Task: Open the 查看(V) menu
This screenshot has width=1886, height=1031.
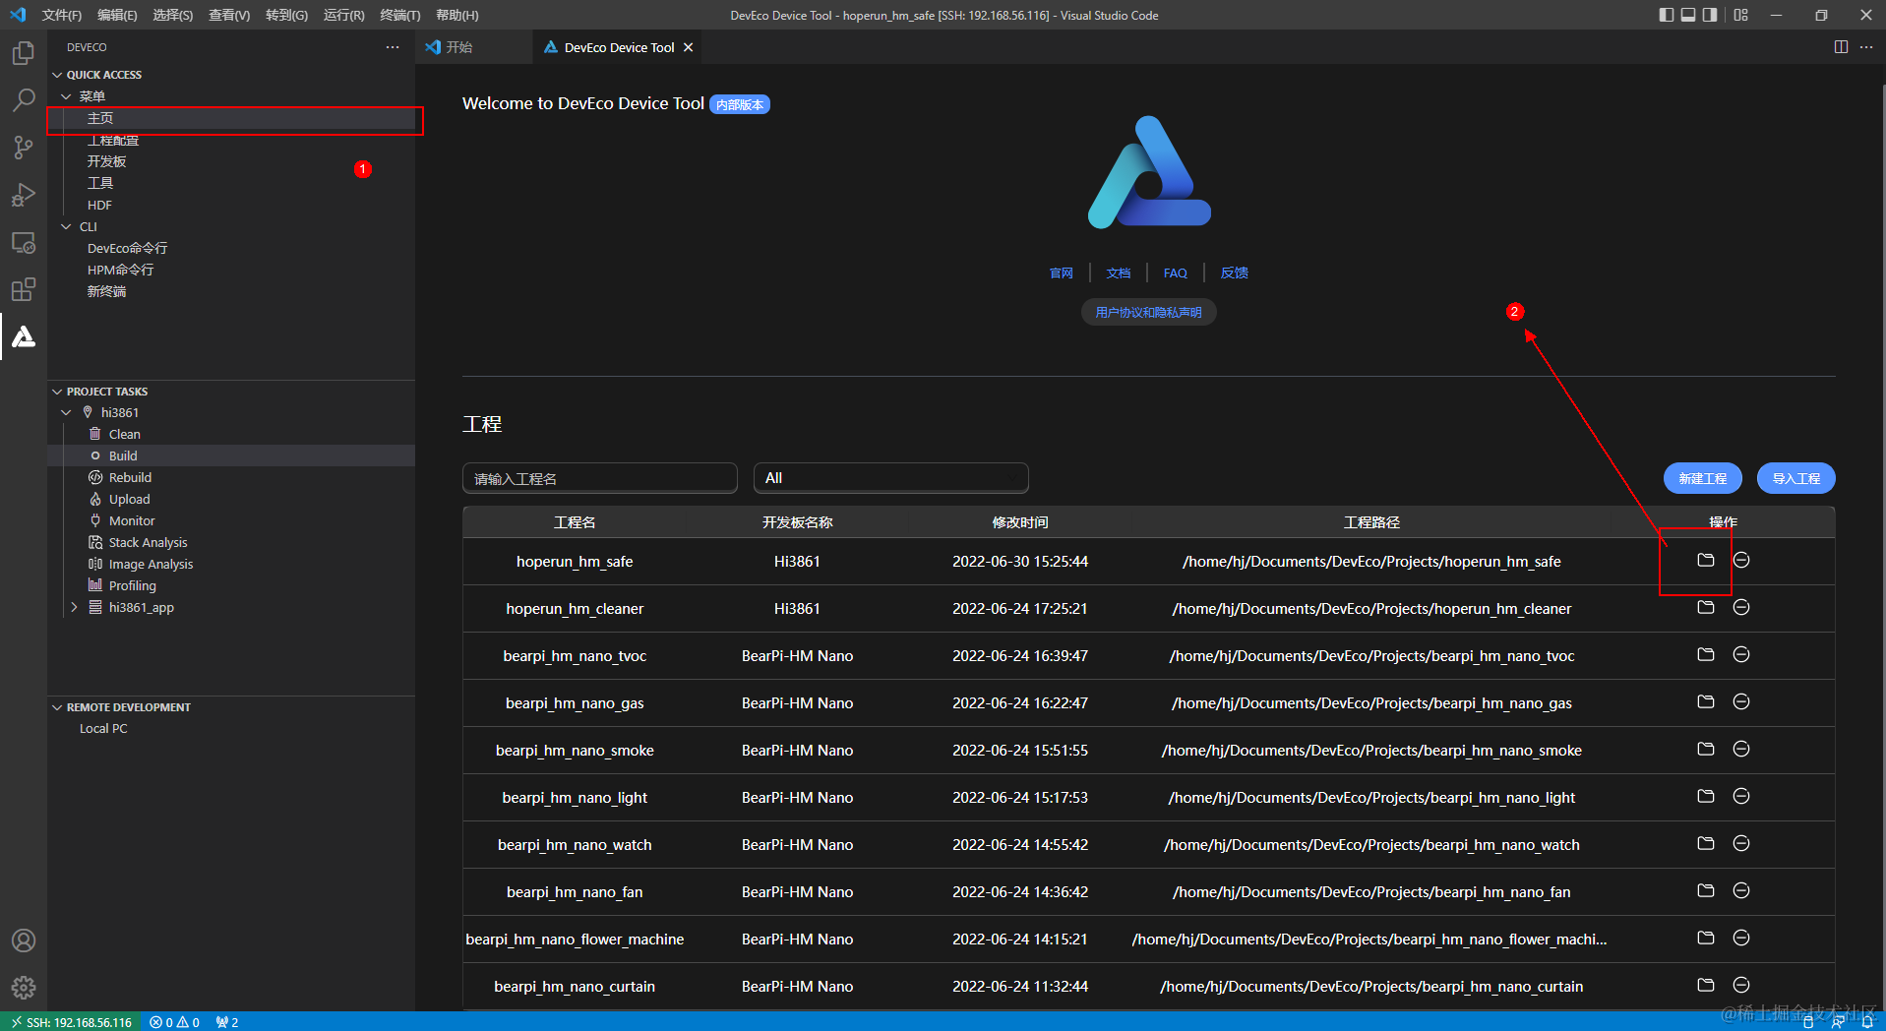Action: click(229, 15)
